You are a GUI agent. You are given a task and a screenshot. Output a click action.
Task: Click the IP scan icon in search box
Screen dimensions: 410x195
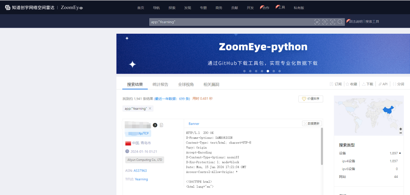[317, 22]
